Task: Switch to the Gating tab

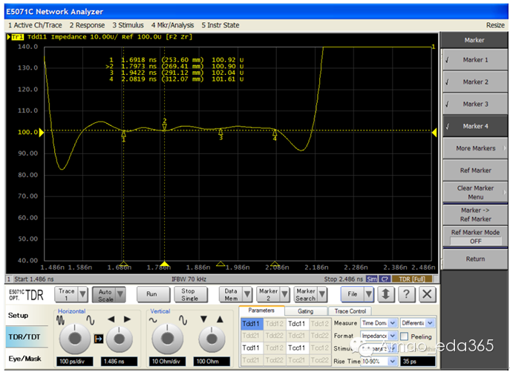Action: coord(305,311)
